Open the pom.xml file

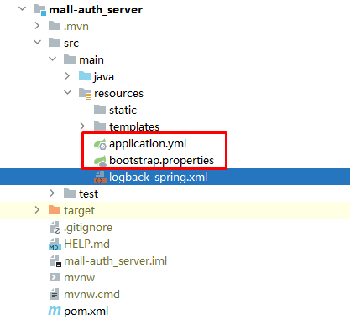pyautogui.click(x=86, y=311)
